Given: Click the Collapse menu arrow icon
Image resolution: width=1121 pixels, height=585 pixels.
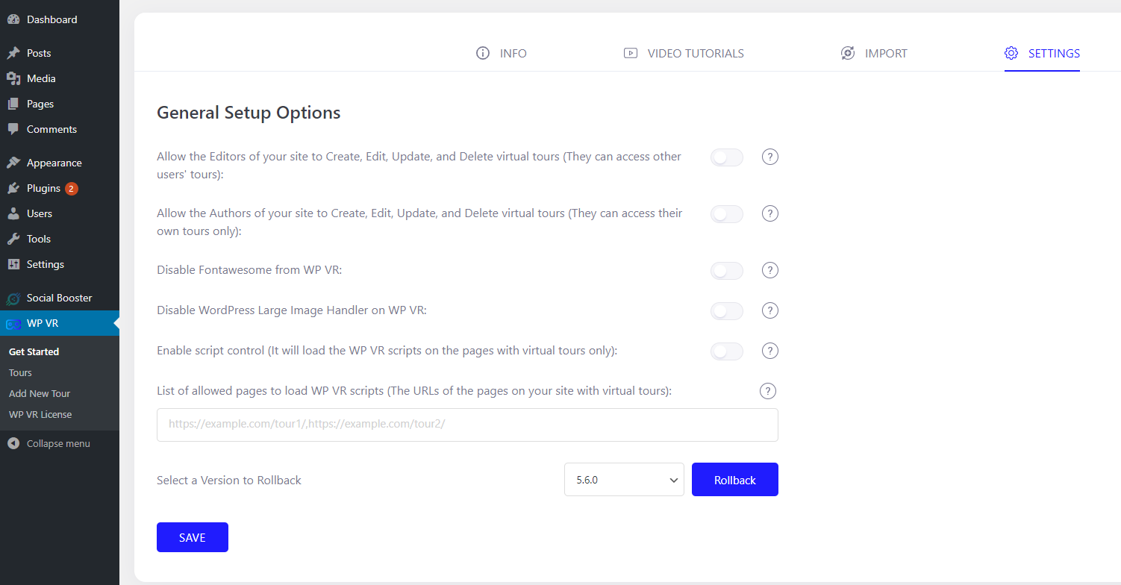Looking at the screenshot, I should point(13,443).
